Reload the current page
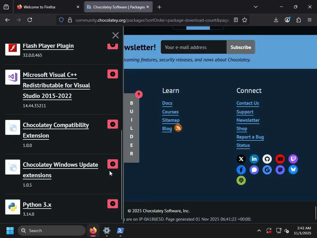 (x=30, y=20)
